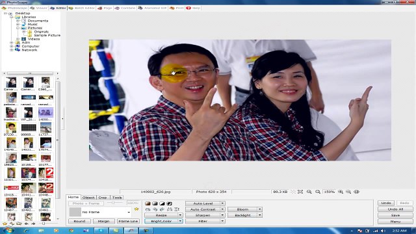Image resolution: width=416 pixels, height=234 pixels.
Task: Apply the negative invert icon
Action: (169, 203)
